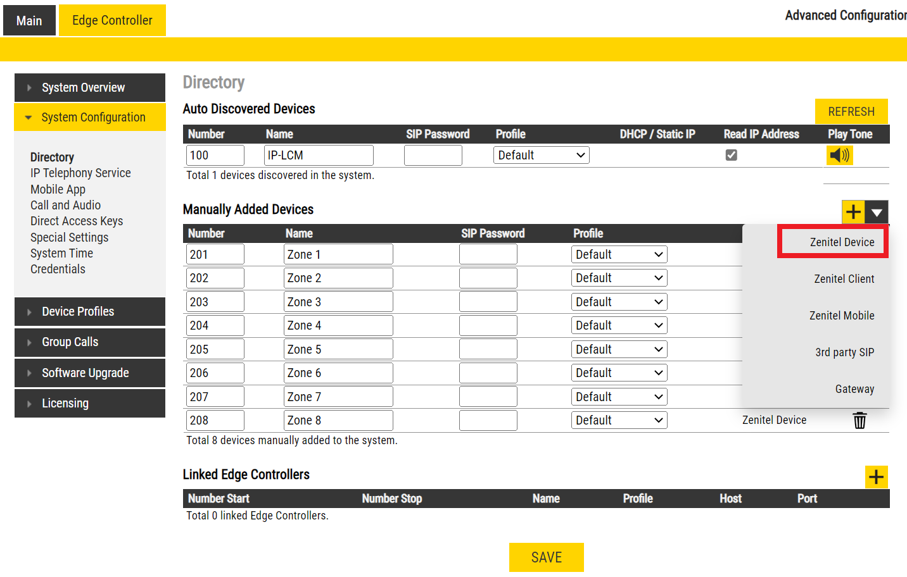
Task: Open Profile dropdown for Zone 5
Action: click(x=619, y=349)
